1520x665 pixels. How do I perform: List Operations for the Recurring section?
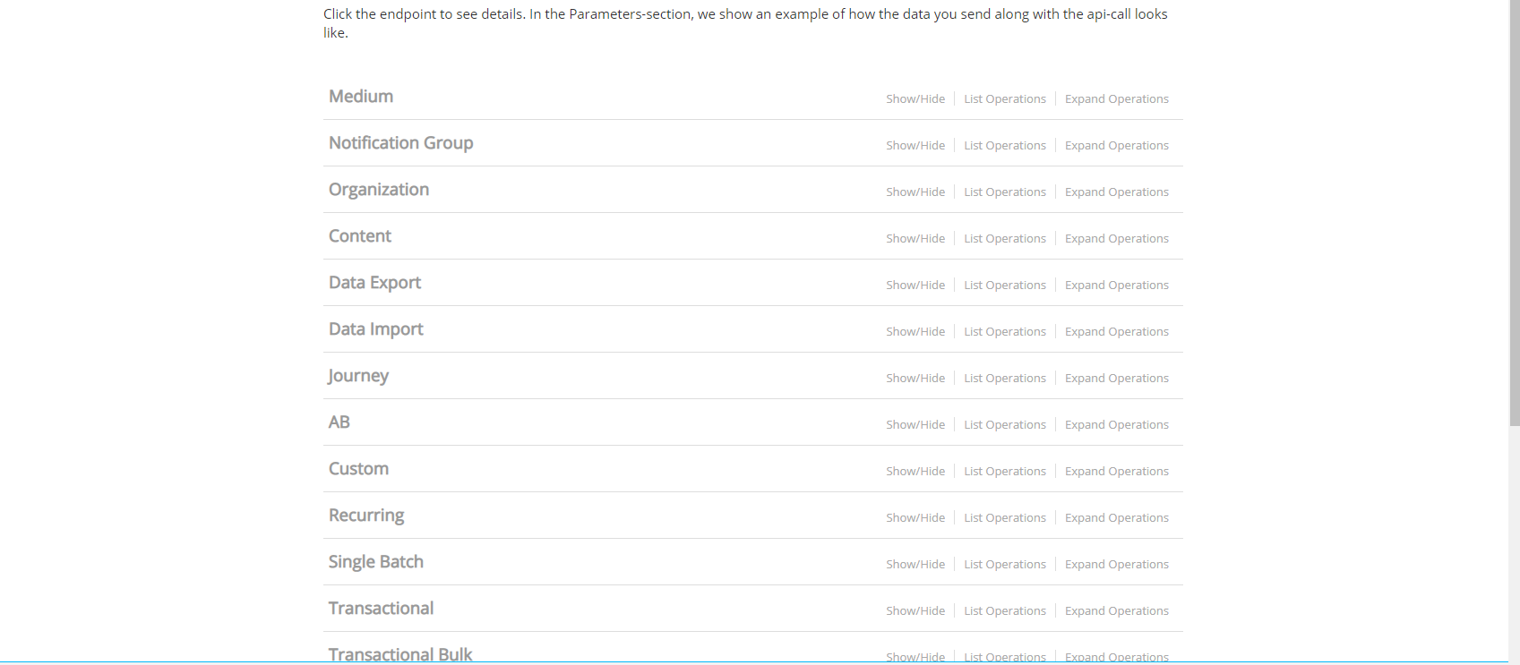(1004, 517)
